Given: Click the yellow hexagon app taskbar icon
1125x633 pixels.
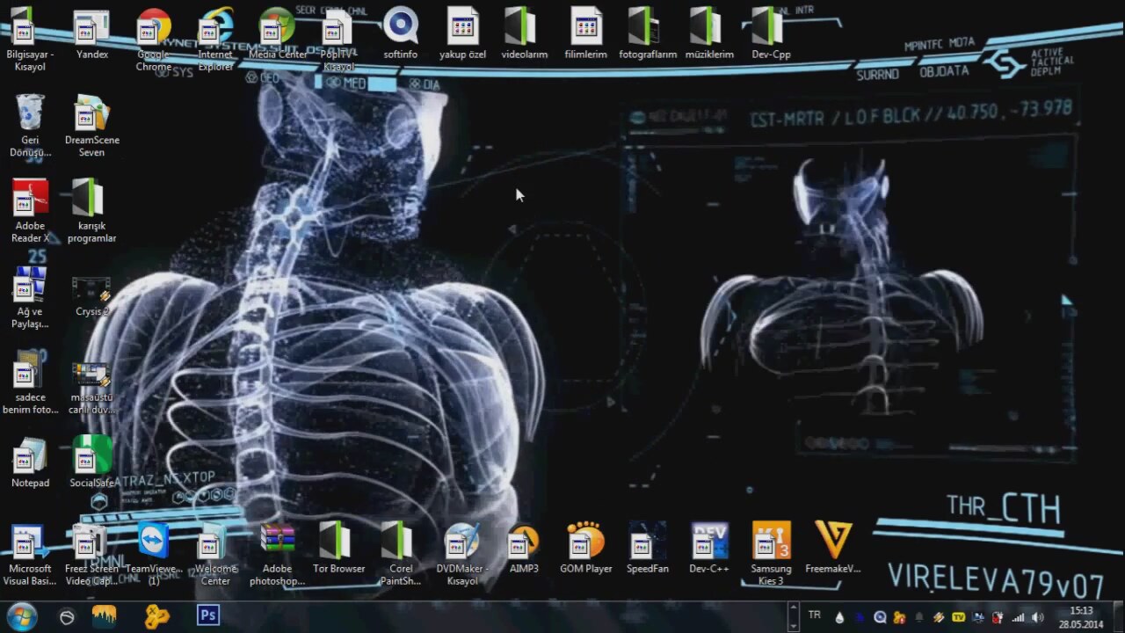Looking at the screenshot, I should [156, 616].
